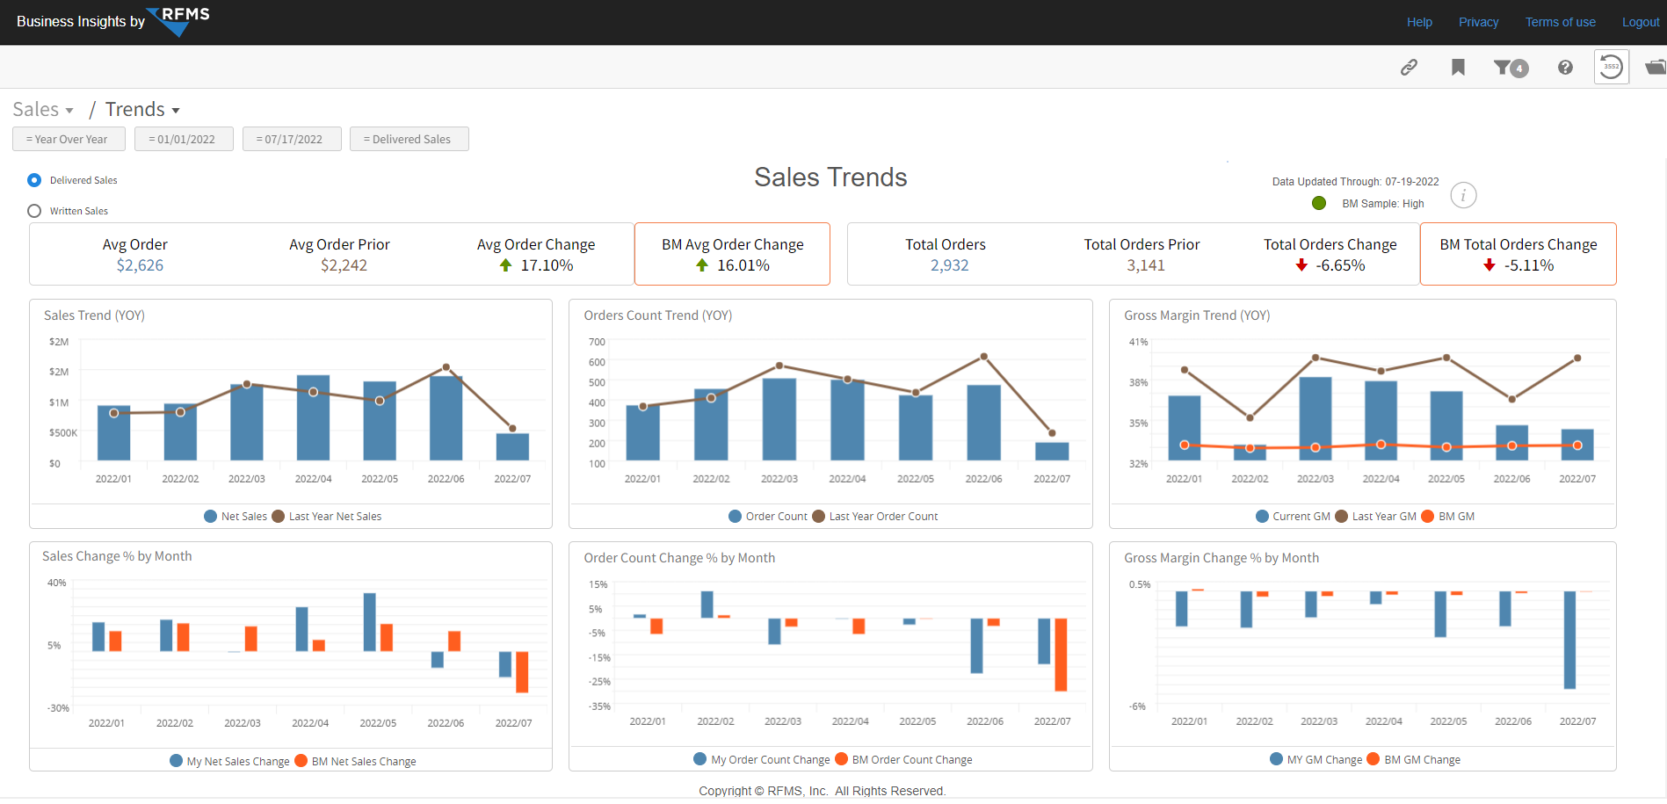Screen dimensions: 1667x804
Task: Toggle BM Order Count Change legend entry
Action: [x=904, y=759]
